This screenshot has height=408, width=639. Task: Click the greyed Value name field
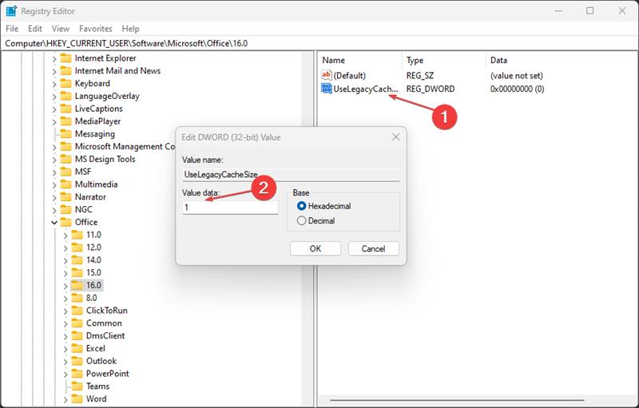click(x=291, y=175)
